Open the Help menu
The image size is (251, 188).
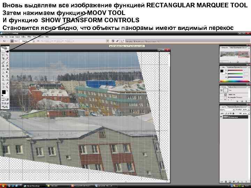point(47,37)
